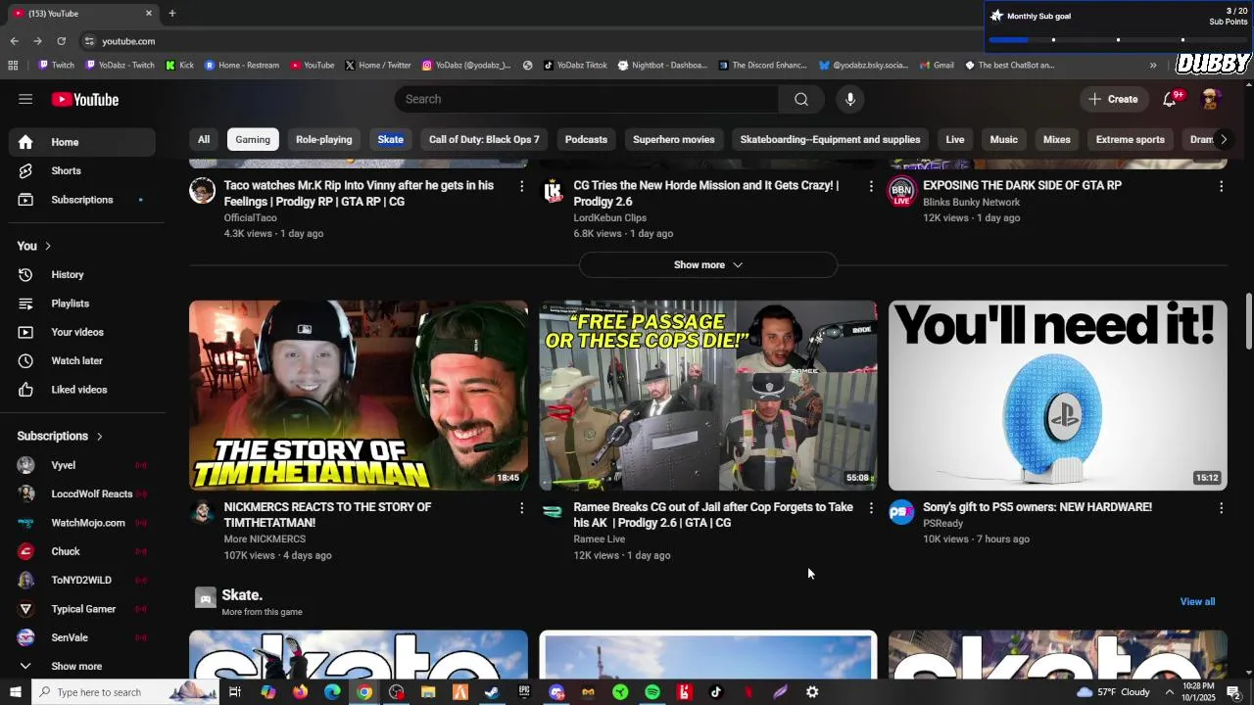This screenshot has width=1254, height=705.
Task: Open options for EXPOSING THE DARK SIDE video
Action: point(1221,186)
